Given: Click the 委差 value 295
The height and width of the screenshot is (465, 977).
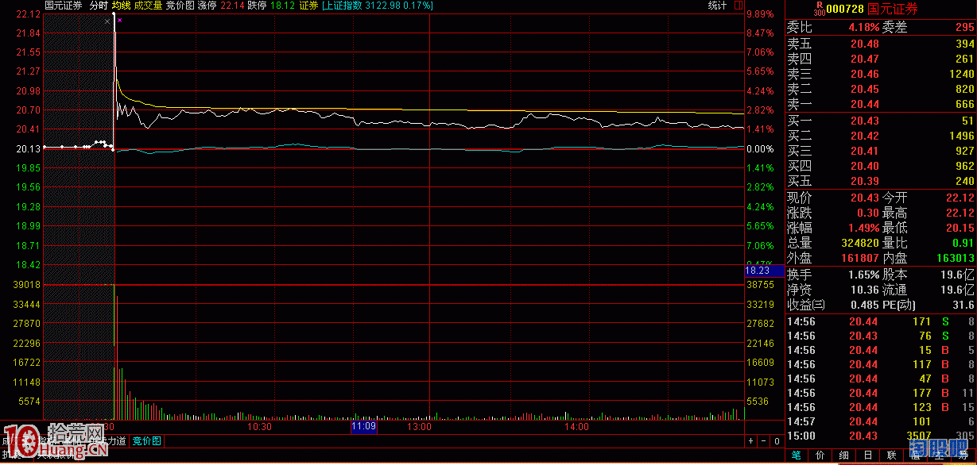Looking at the screenshot, I should coord(964,28).
